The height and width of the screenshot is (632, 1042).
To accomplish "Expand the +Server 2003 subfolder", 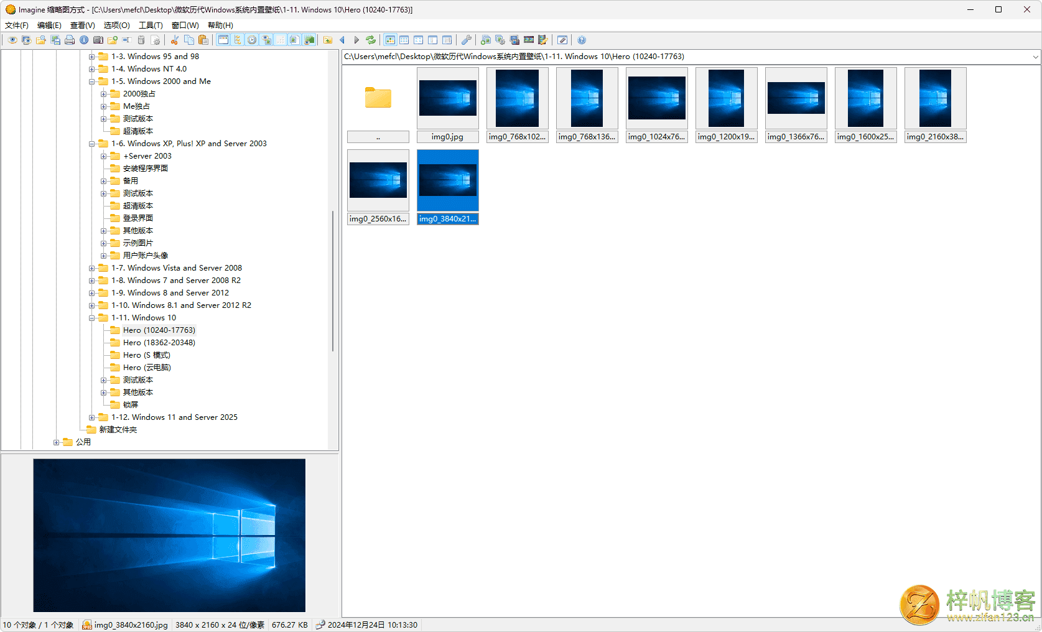I will pos(103,156).
